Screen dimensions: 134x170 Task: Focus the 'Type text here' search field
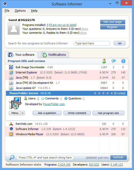(x=92, y=43)
